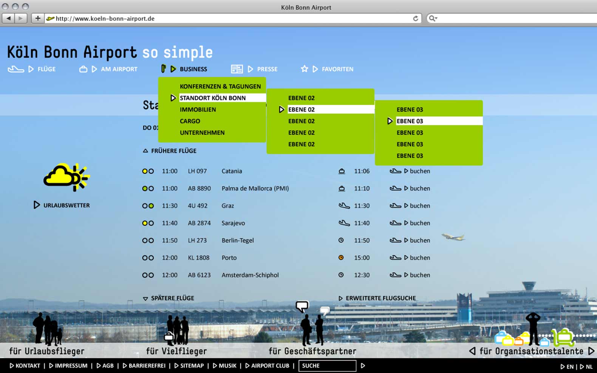Toggle status circles for Porto flight KL 1808
Screen dimensions: 597x373
tap(148, 258)
